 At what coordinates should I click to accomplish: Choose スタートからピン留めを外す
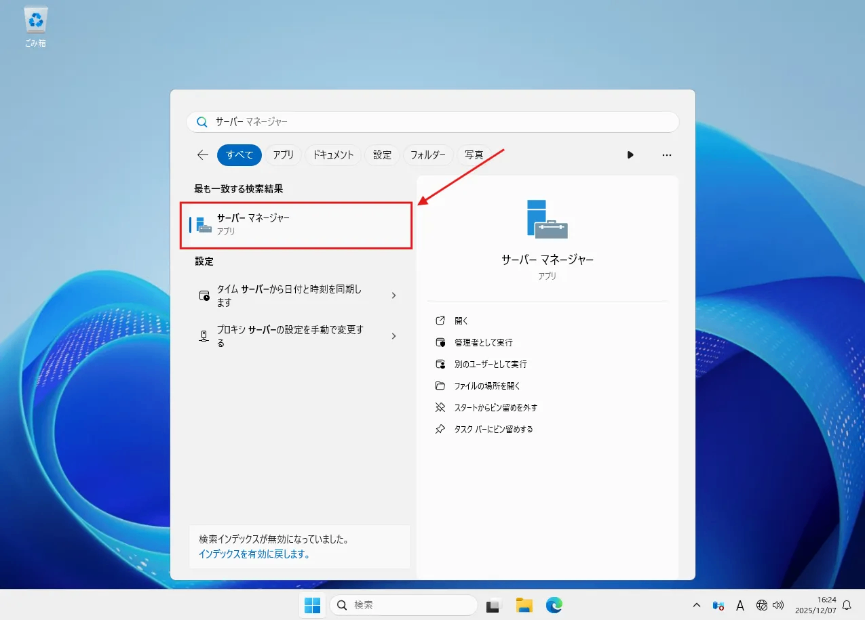click(x=496, y=407)
